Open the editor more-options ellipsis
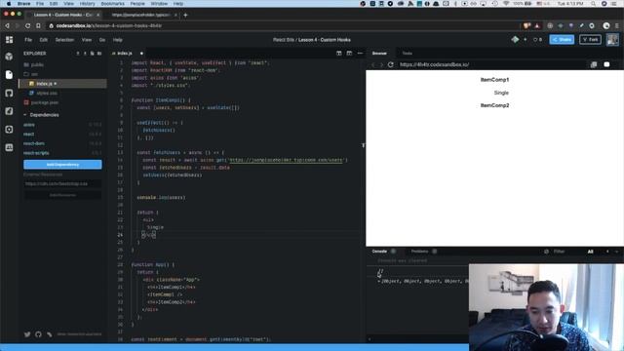The width and height of the screenshot is (624, 351). click(360, 53)
